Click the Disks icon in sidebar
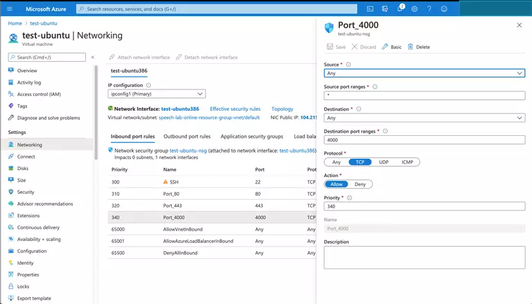Viewport: 532px width, 304px height. pos(11,168)
